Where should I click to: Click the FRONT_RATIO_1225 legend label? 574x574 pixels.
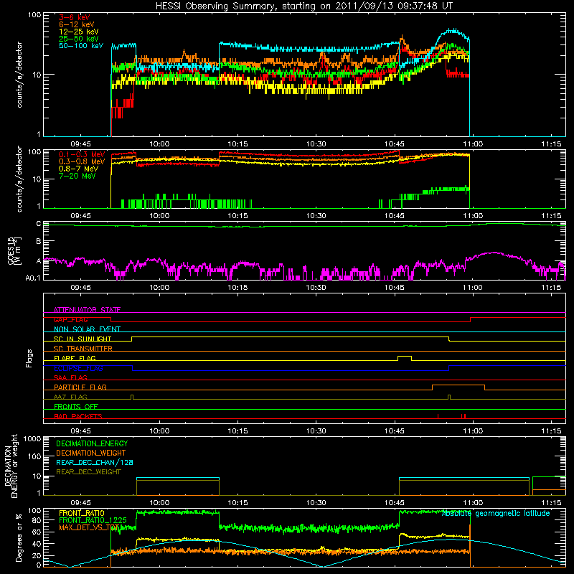93,520
